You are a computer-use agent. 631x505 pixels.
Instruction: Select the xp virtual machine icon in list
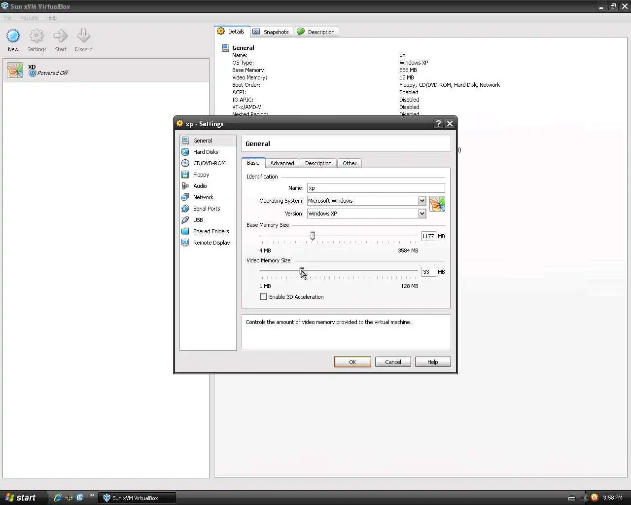point(15,70)
